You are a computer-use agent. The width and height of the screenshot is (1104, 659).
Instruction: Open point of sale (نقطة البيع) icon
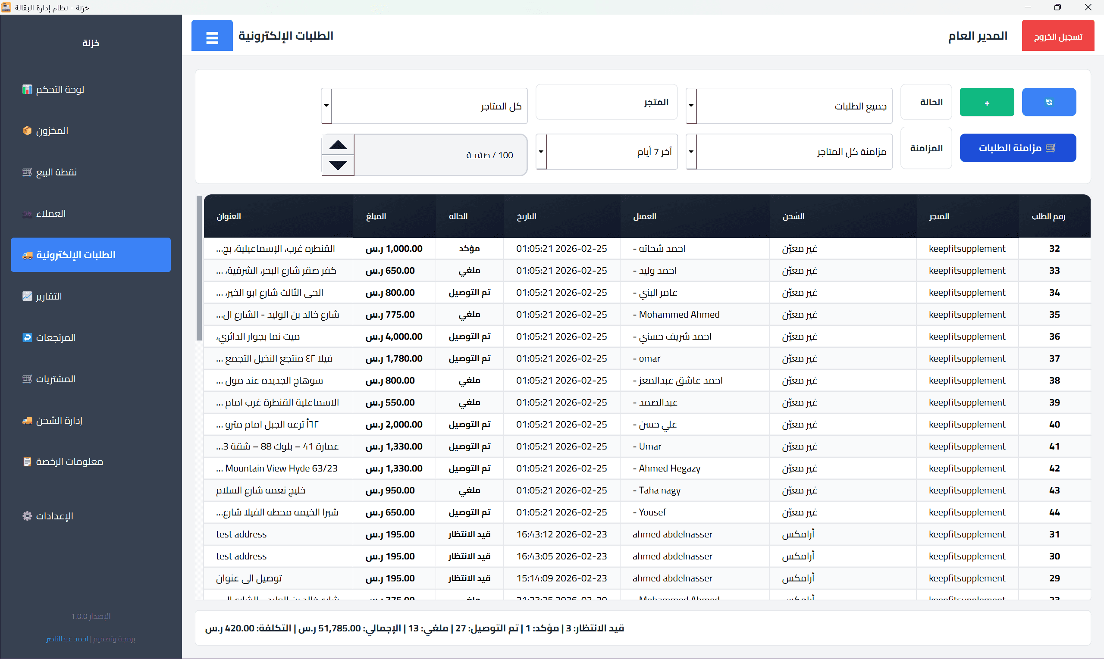[27, 172]
